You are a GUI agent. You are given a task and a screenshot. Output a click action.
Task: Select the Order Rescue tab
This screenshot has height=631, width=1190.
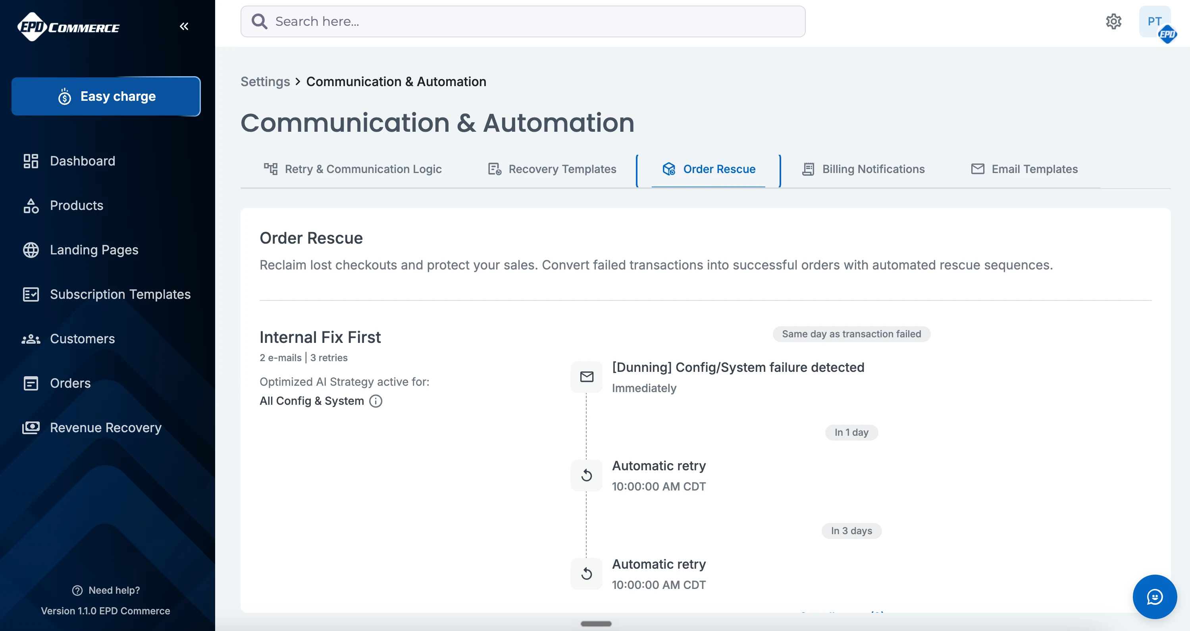[709, 169]
